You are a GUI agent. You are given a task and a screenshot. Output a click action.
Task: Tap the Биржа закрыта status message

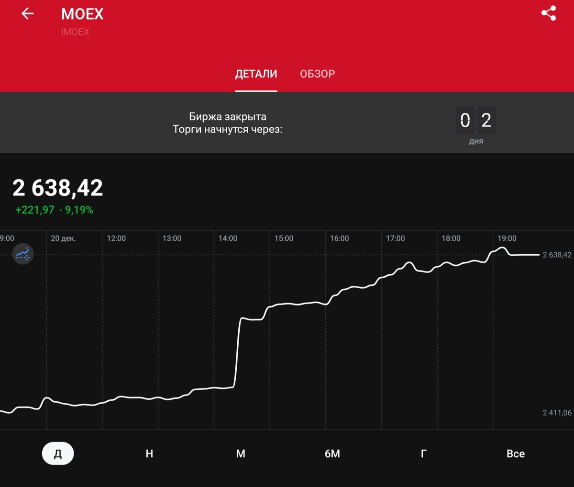pos(228,116)
